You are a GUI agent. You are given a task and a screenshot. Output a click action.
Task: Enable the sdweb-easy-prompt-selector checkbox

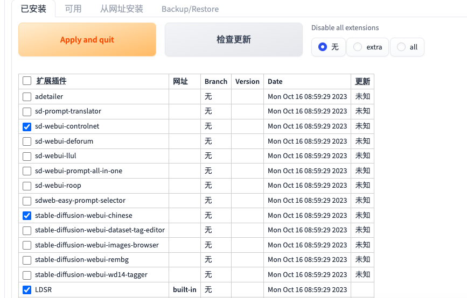pos(27,201)
